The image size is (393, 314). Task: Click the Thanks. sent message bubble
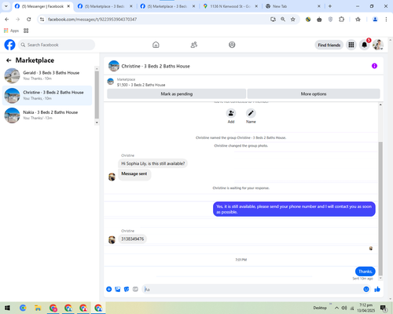pyautogui.click(x=365, y=272)
